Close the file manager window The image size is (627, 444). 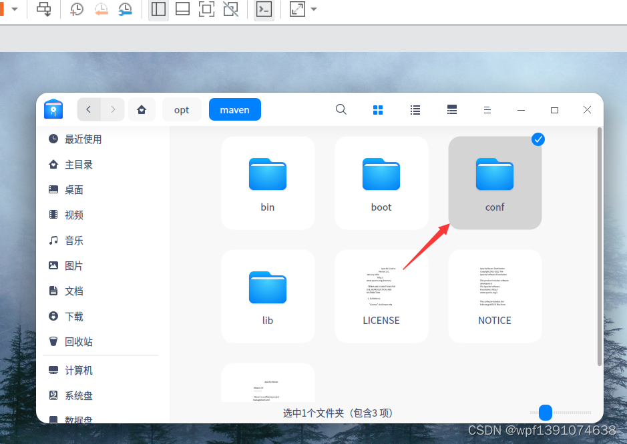587,110
